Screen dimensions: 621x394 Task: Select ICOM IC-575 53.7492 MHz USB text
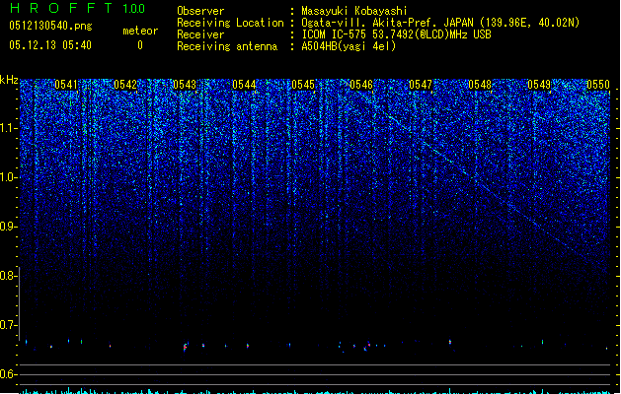tap(397, 34)
